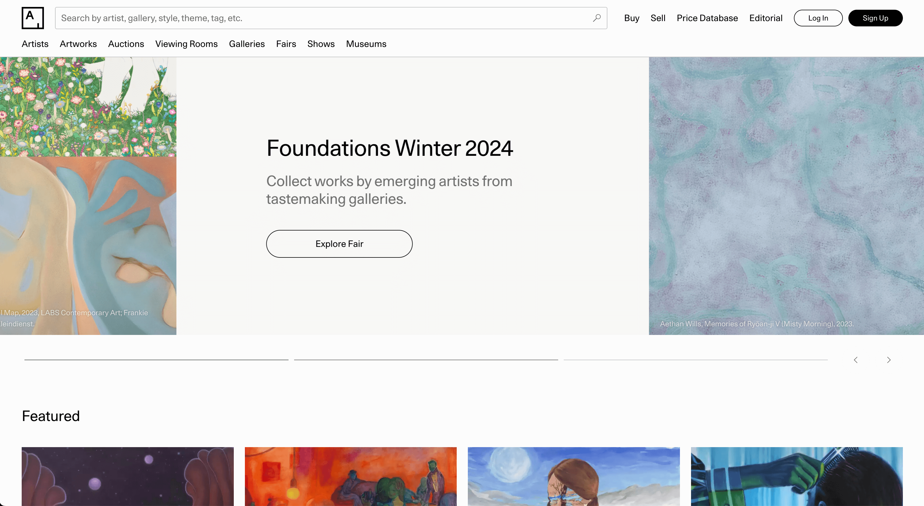Click the search magnifier icon
Screen dimensions: 924x506
[597, 18]
